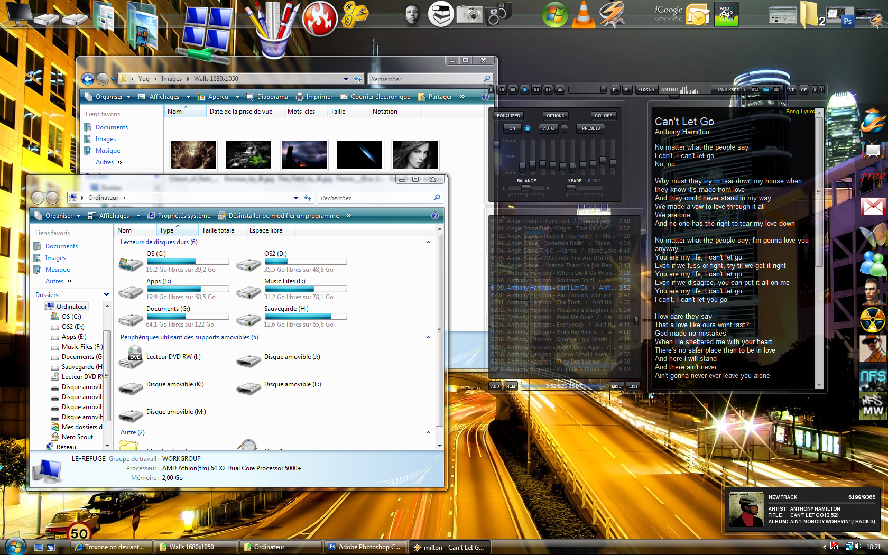Click REM button below the playlist
The image size is (888, 555).
pos(511,386)
